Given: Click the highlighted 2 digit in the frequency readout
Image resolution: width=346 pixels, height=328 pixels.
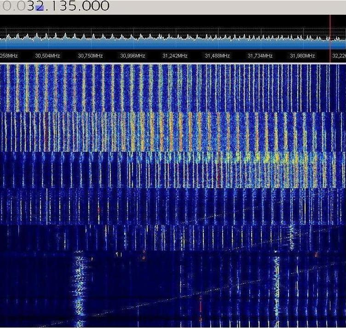Looking at the screenshot, I should (40, 6).
